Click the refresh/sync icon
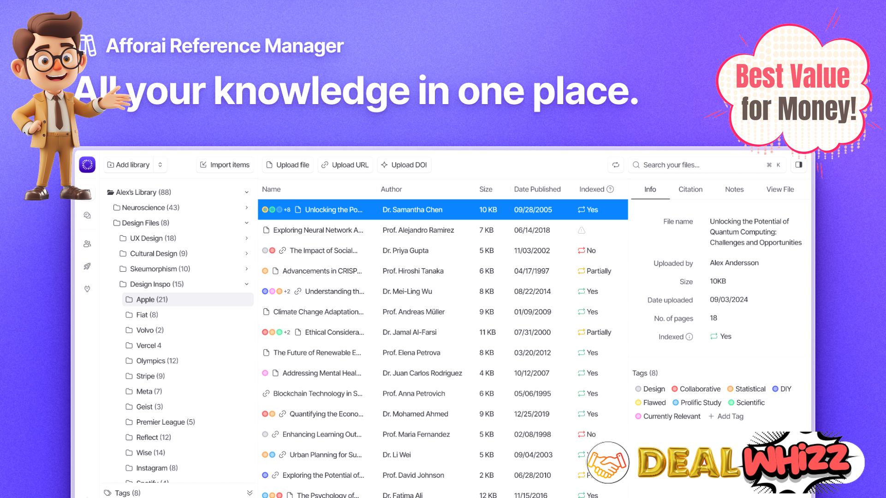The height and width of the screenshot is (498, 886). pos(616,165)
